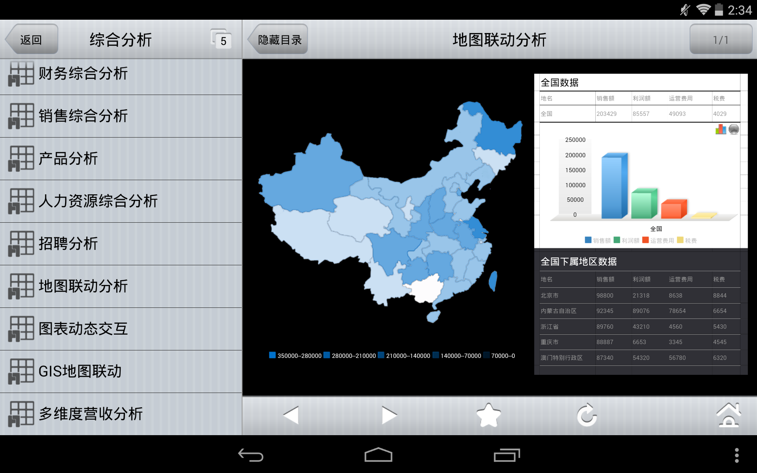
Task: Click the grid icon beside 图表动态交互
Action: [x=21, y=329]
